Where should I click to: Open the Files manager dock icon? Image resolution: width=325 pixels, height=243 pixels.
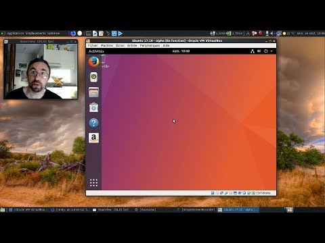click(x=93, y=92)
